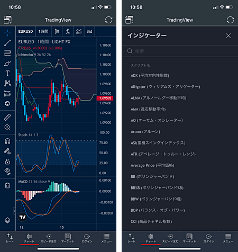This screenshot has height=252, width=238.
Task: Select the Stoch 14 1 3 legend
Action: pos(28,135)
